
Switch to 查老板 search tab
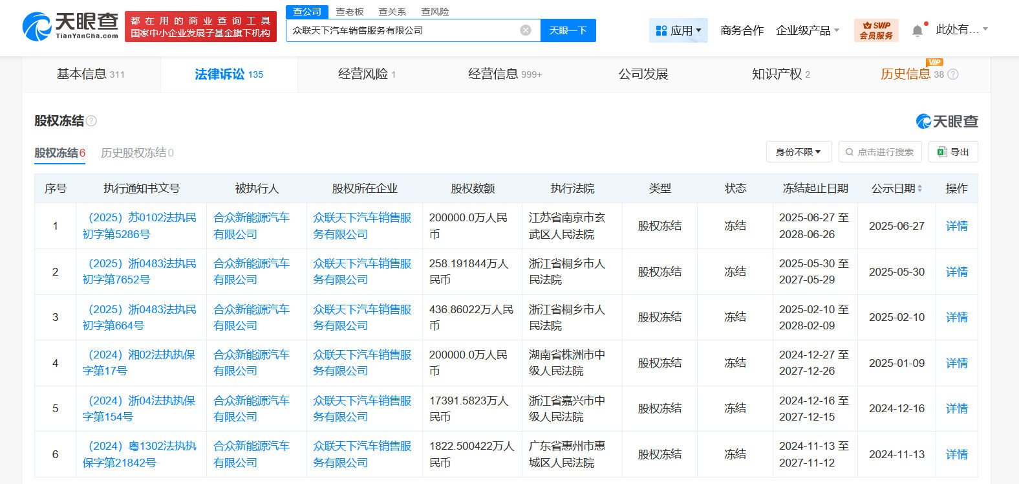coord(350,12)
